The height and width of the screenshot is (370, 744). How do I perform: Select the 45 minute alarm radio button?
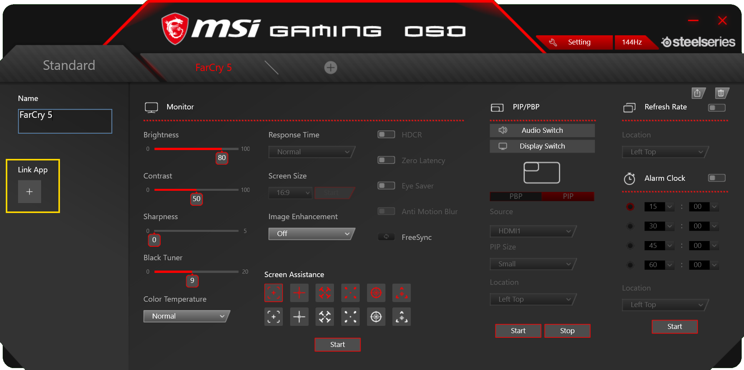(630, 246)
